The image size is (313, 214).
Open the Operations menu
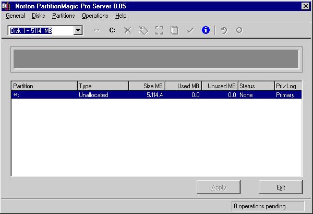point(95,16)
